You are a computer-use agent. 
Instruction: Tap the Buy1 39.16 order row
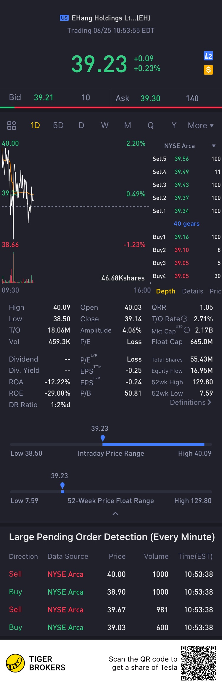coord(186,237)
